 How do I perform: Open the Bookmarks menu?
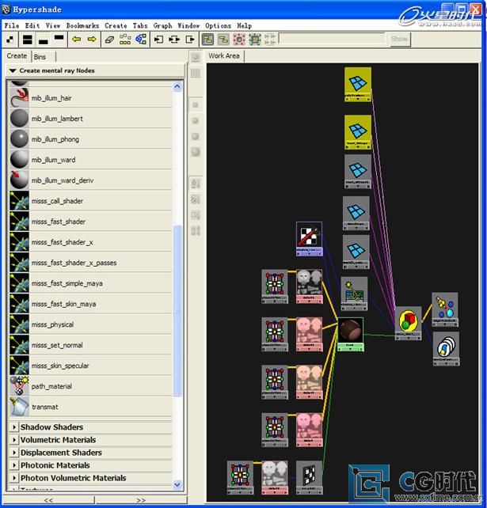(82, 25)
